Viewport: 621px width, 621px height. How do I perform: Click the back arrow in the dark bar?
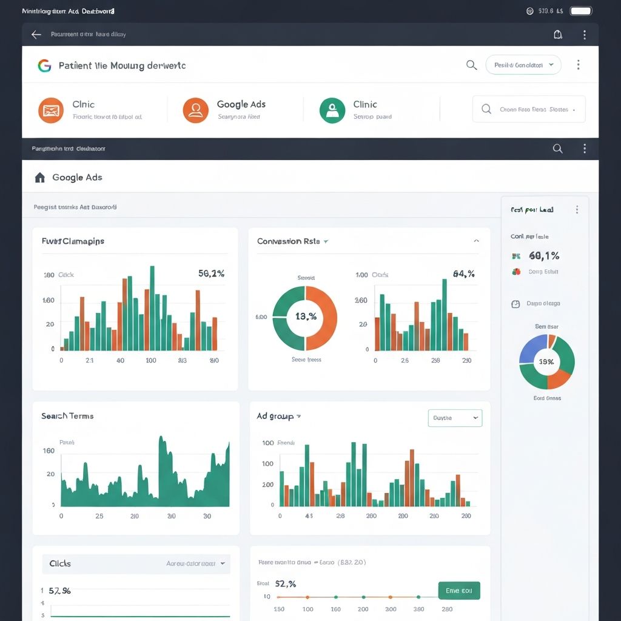36,35
